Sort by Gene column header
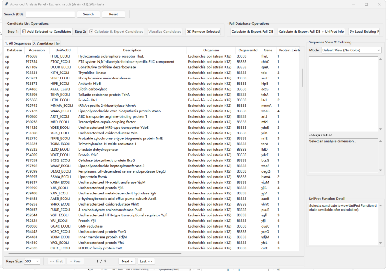The width and height of the screenshot is (388, 271). pos(268,50)
